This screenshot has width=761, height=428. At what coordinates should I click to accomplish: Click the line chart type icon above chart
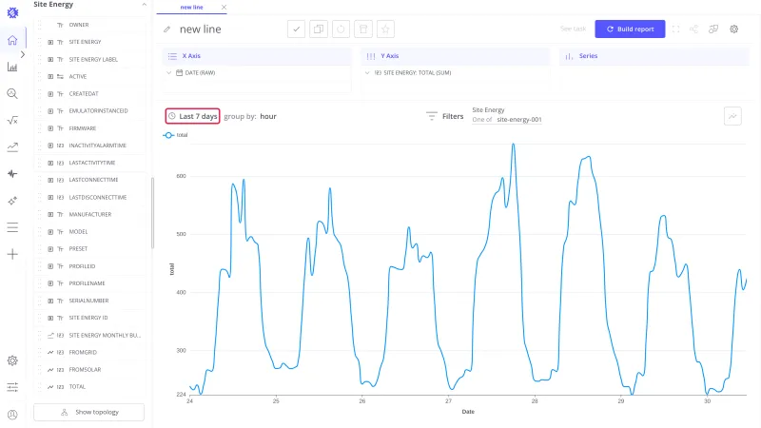coord(732,116)
